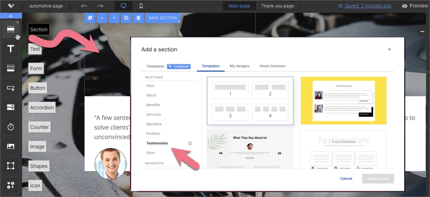This screenshot has width=430, height=197.
Task: Select the 1-column layout
Action: pos(230,90)
